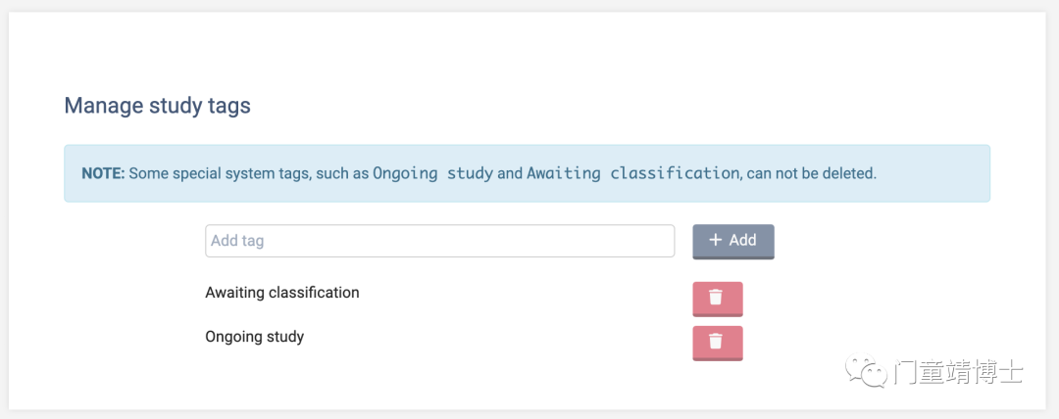The image size is (1059, 419).
Task: Click the Chinese watermark text
Action: click(958, 372)
